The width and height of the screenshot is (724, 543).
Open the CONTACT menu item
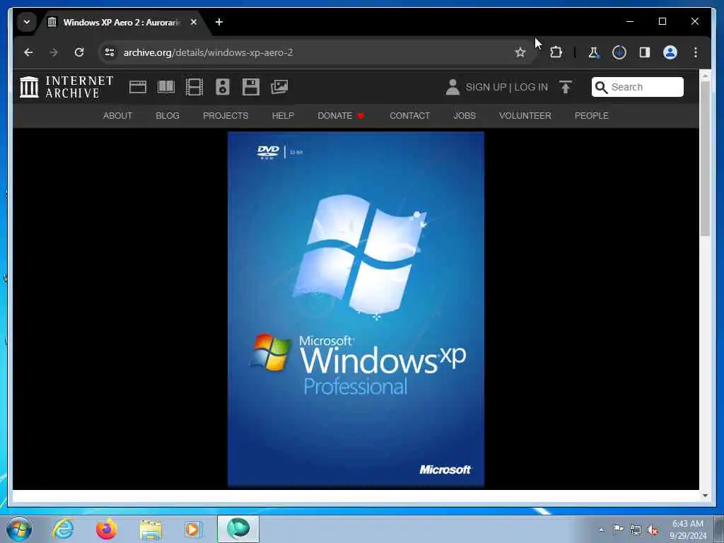[409, 115]
